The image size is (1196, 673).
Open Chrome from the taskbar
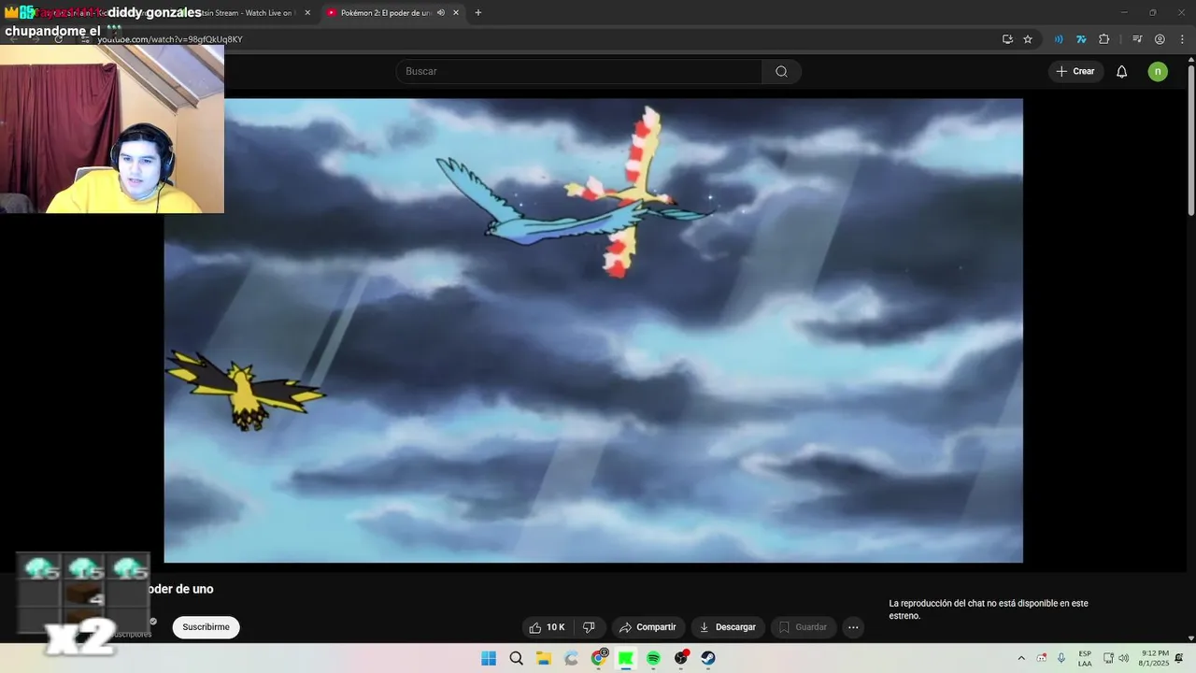599,658
